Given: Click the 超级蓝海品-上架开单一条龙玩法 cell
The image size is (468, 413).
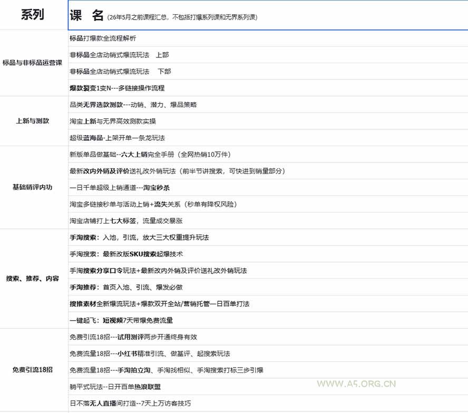Looking at the screenshot, I should pos(268,138).
